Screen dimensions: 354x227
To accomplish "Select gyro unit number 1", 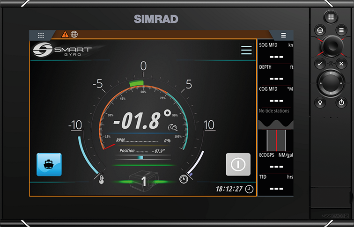I will coord(144,181).
